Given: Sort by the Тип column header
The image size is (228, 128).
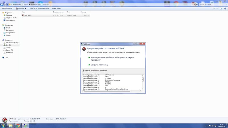Looking at the screenshot, I should 68,12.
